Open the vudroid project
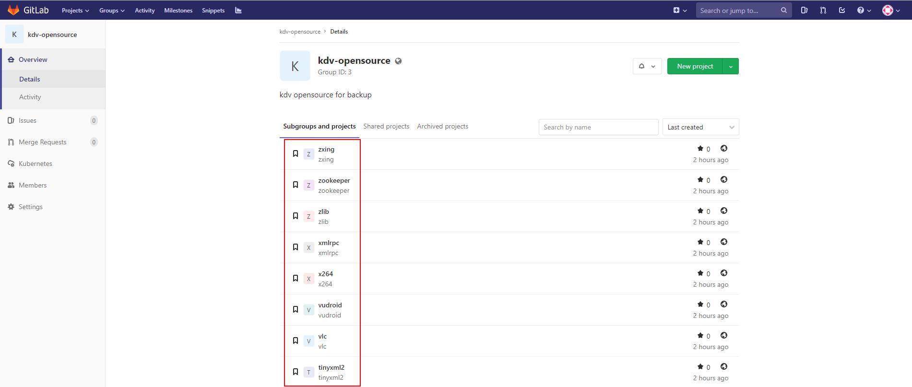The height and width of the screenshot is (387, 912). click(330, 305)
